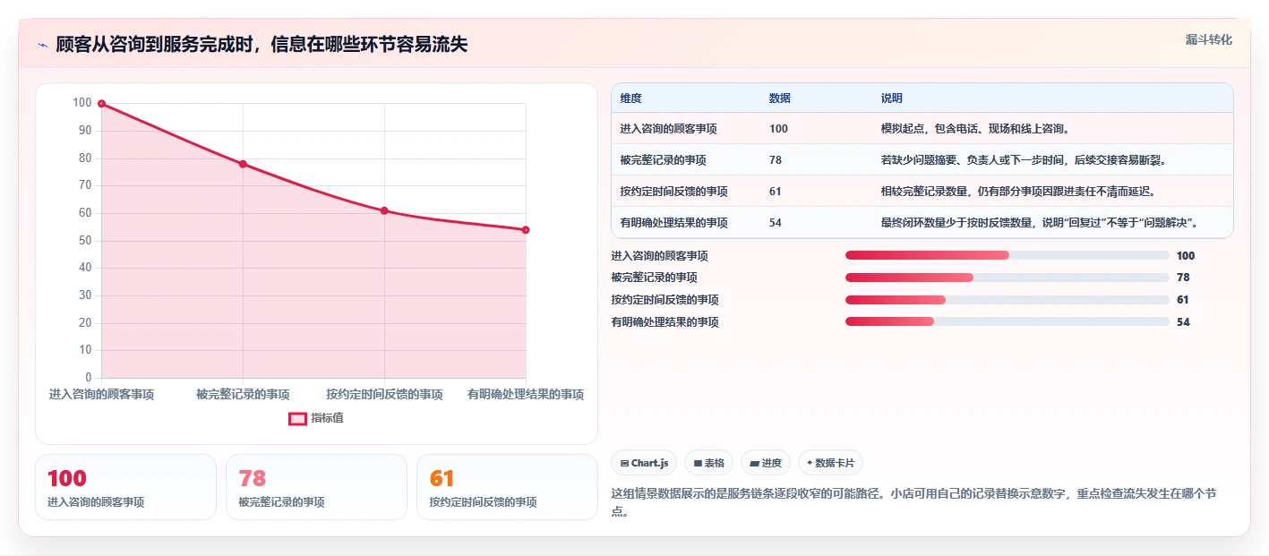Select the chart point at value 54
The width and height of the screenshot is (1269, 556).
click(526, 230)
